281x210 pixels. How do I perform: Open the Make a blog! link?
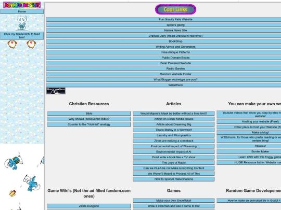pyautogui.click(x=249, y=133)
